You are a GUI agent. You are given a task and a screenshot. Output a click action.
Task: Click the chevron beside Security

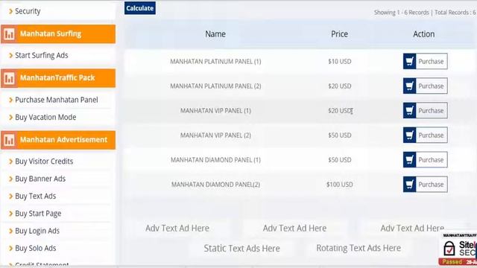(10, 11)
